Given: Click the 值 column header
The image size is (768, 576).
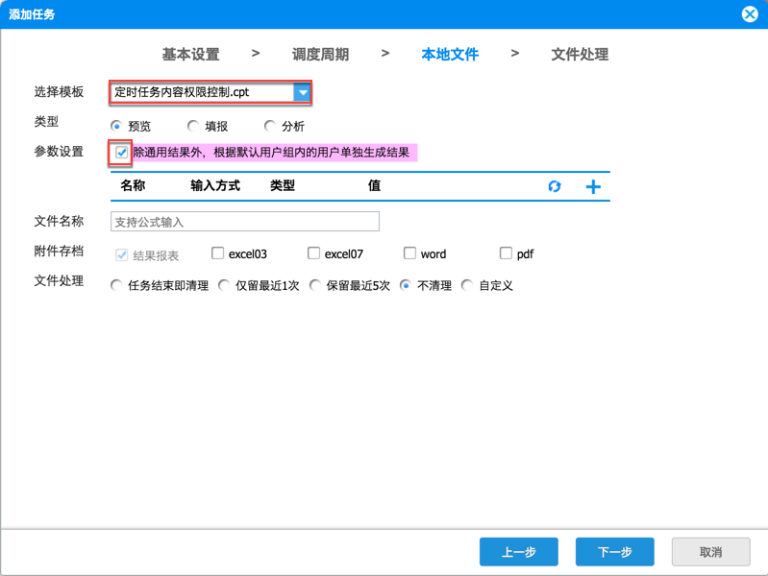Looking at the screenshot, I should click(x=374, y=185).
